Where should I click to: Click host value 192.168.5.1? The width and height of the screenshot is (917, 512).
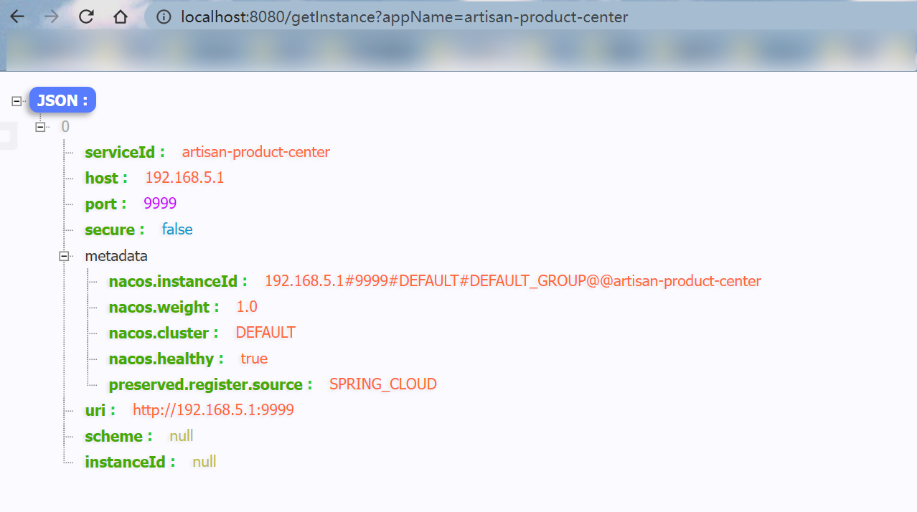click(184, 178)
